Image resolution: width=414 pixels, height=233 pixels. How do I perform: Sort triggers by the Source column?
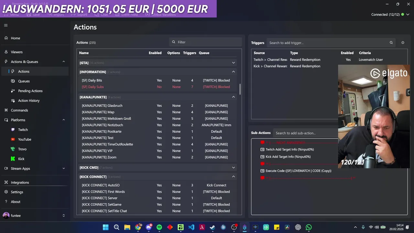[259, 53]
